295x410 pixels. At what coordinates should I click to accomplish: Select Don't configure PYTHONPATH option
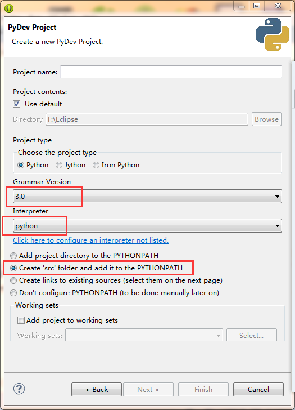click(13, 293)
